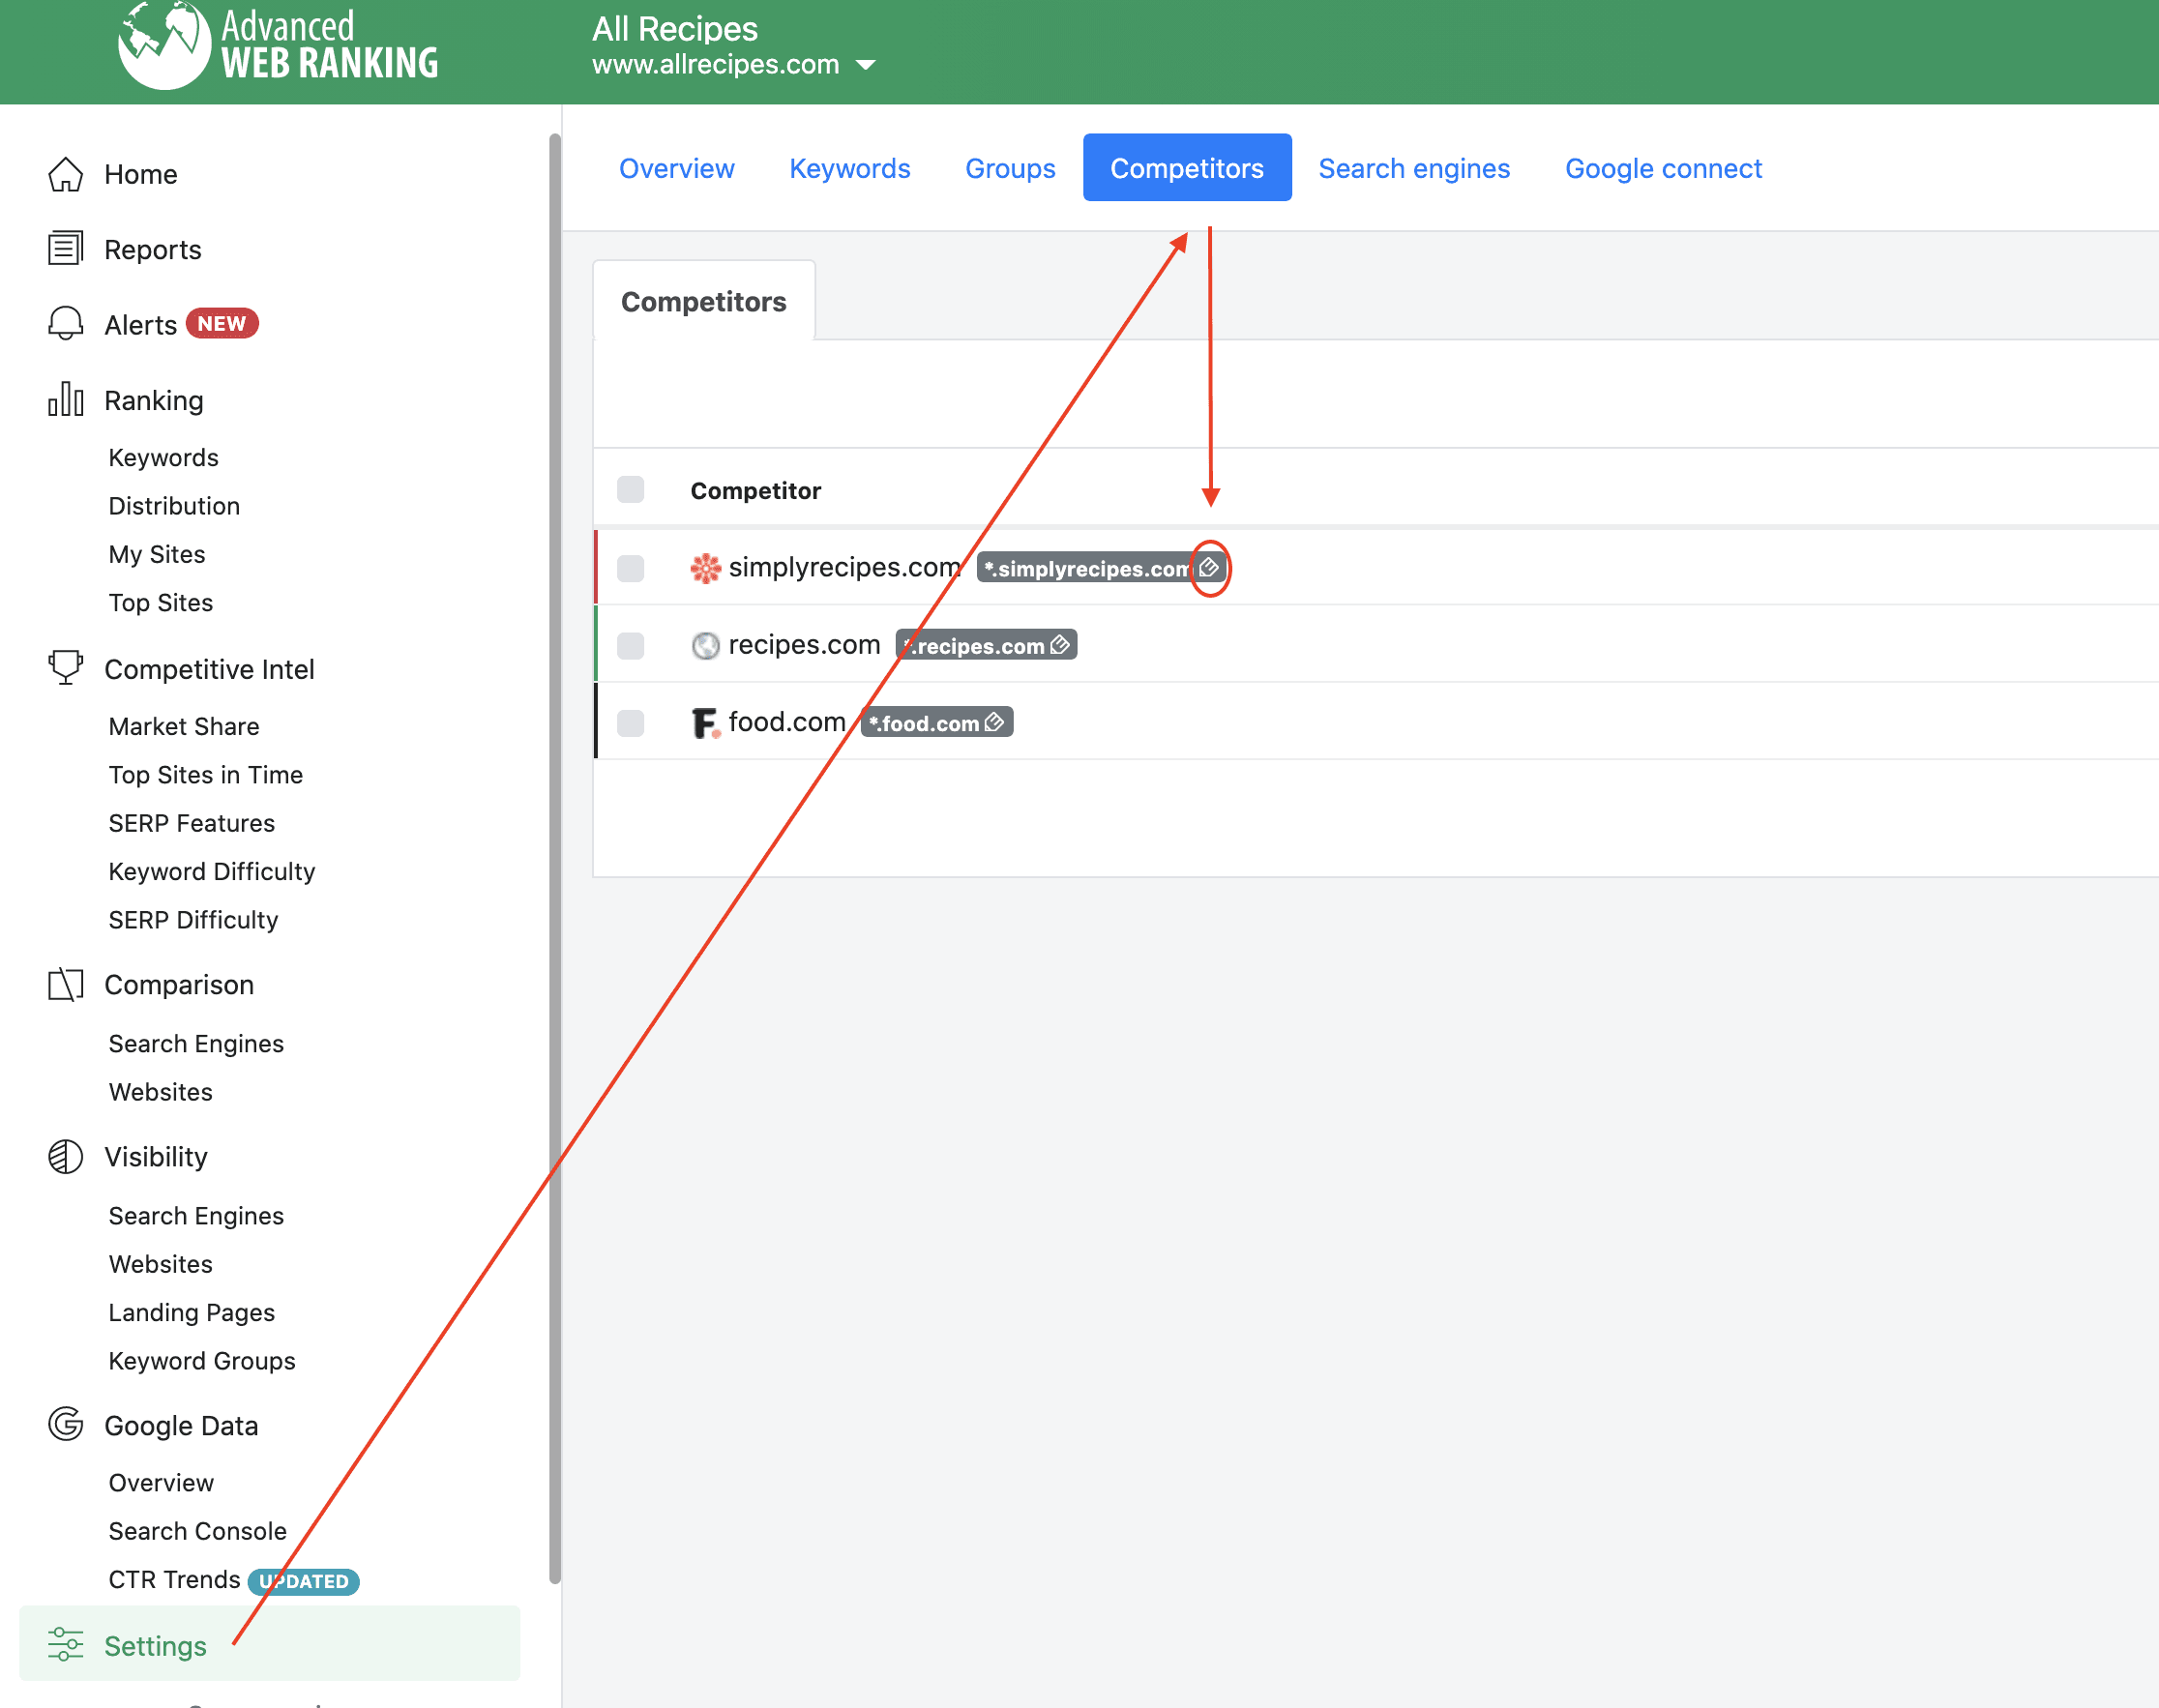Viewport: 2159px width, 1708px height.
Task: Open Websites under Visibility
Action: pos(161,1263)
